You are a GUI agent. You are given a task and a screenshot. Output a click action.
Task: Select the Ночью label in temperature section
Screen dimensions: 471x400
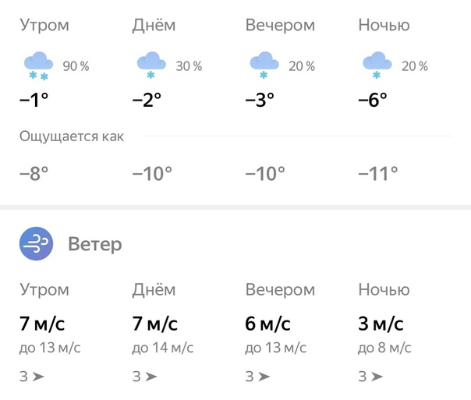tap(384, 25)
